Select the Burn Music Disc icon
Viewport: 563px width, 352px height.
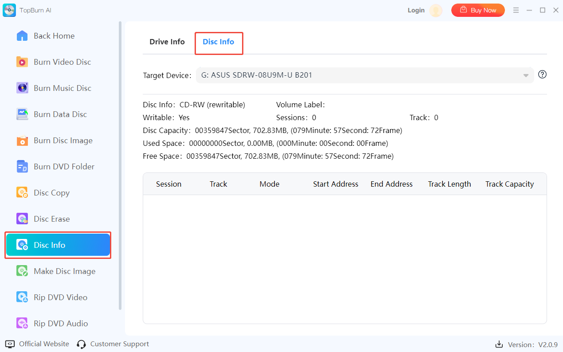[x=22, y=88]
